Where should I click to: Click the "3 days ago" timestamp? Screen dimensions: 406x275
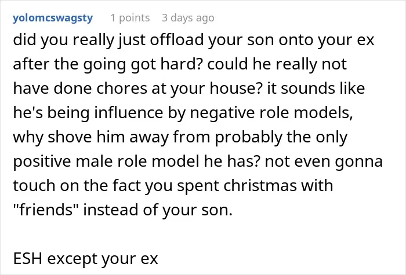tap(188, 18)
